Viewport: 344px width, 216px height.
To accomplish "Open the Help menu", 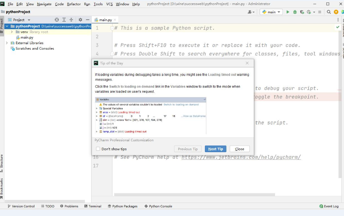I will pos(136,4).
